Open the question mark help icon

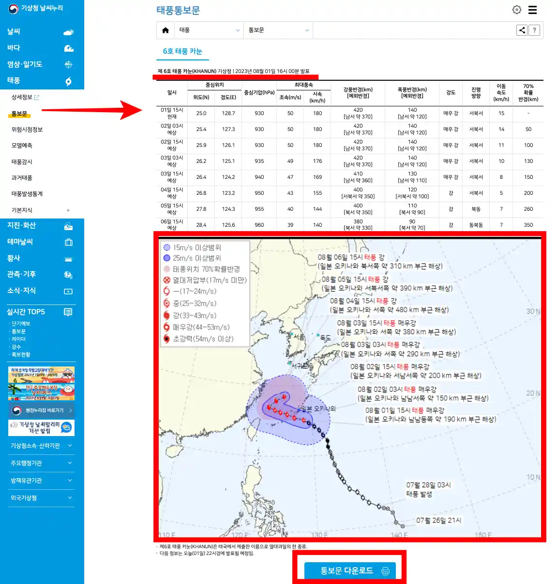(534, 30)
